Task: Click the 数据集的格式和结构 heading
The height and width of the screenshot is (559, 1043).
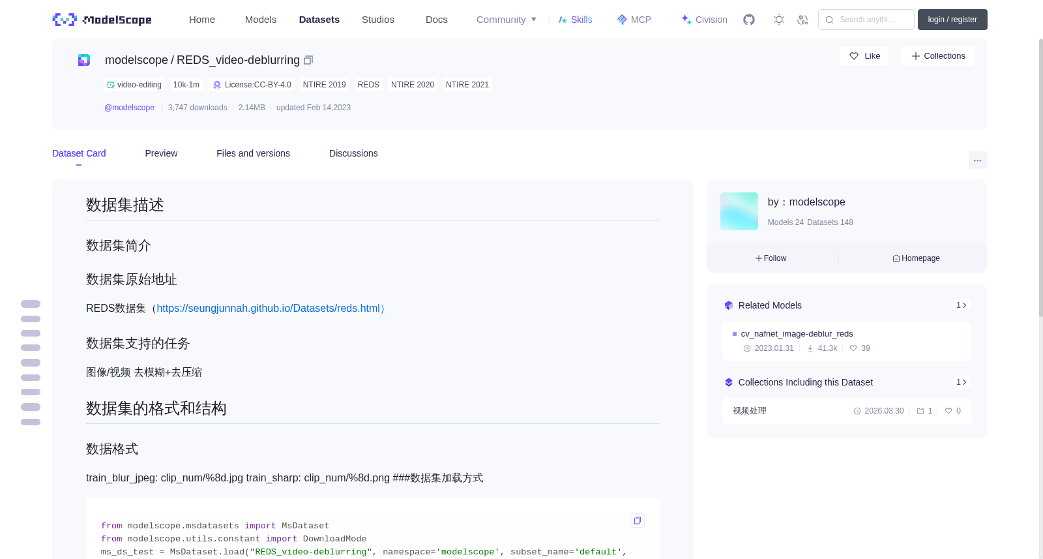Action: [x=156, y=408]
